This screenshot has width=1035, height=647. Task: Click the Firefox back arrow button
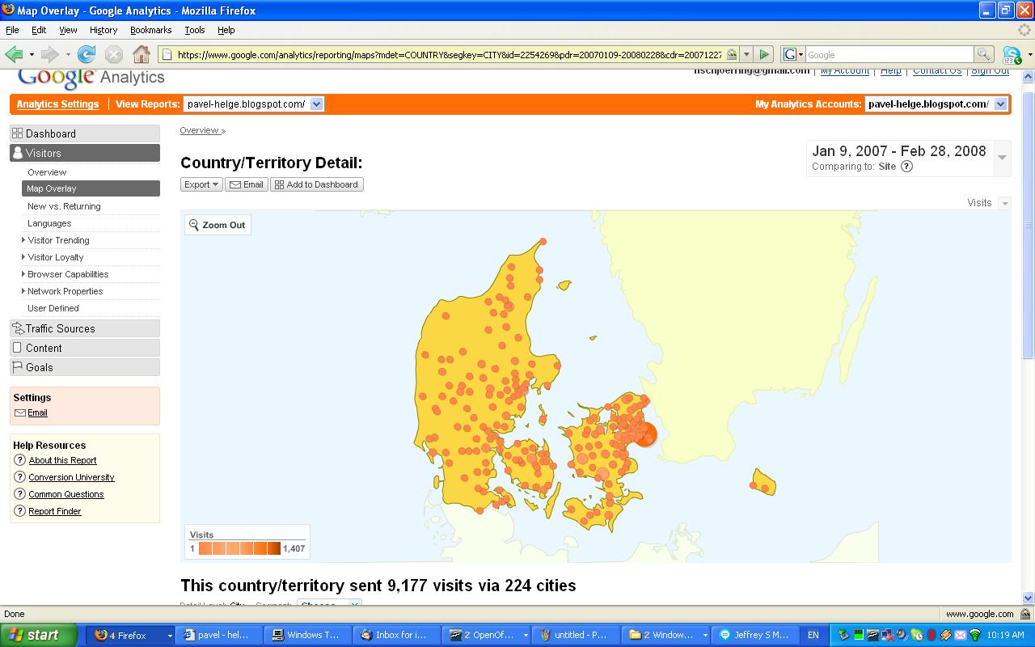[15, 54]
